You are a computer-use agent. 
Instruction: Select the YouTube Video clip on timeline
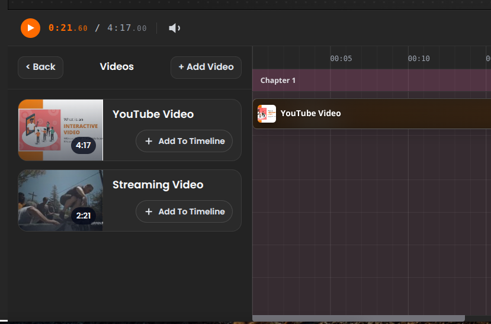pyautogui.click(x=372, y=114)
